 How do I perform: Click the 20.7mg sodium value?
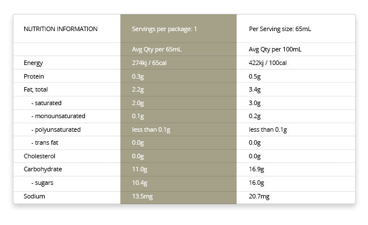pos(259,196)
